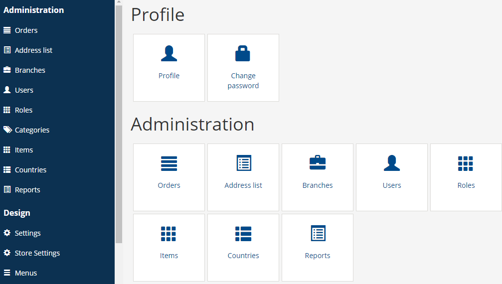
Task: Open the Countries tile in the main panel
Action: click(243, 248)
